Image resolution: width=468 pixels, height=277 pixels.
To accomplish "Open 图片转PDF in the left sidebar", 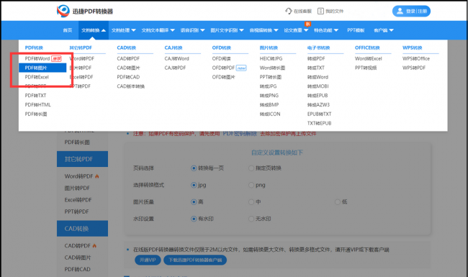I will [x=77, y=189].
